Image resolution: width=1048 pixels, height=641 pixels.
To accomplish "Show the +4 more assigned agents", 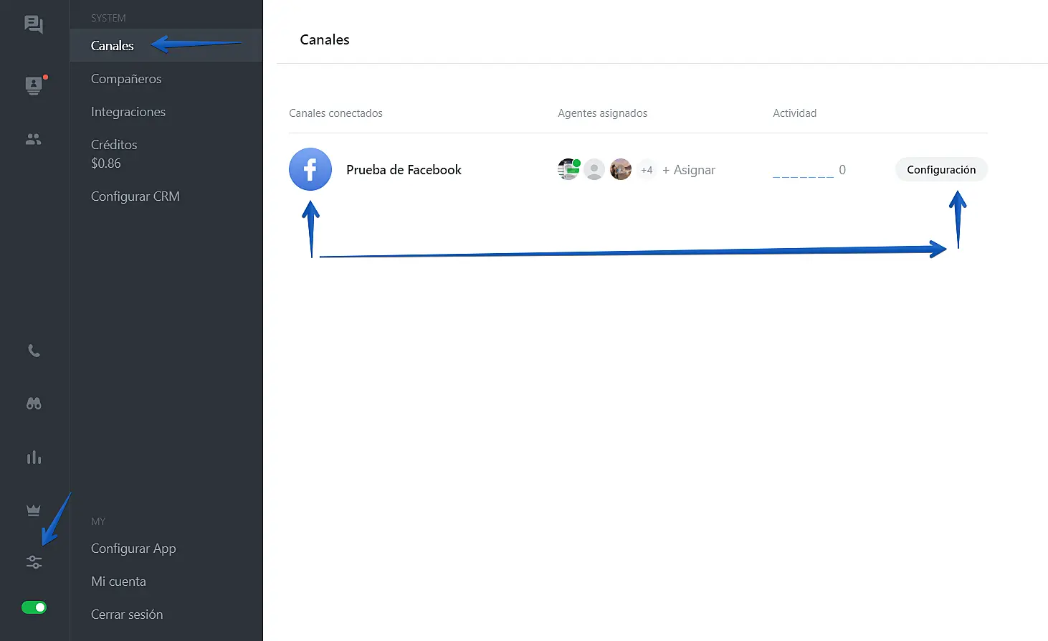I will pos(647,170).
